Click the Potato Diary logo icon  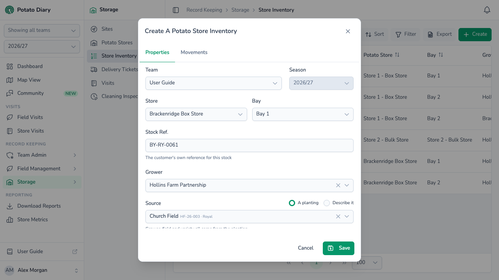coord(9,10)
